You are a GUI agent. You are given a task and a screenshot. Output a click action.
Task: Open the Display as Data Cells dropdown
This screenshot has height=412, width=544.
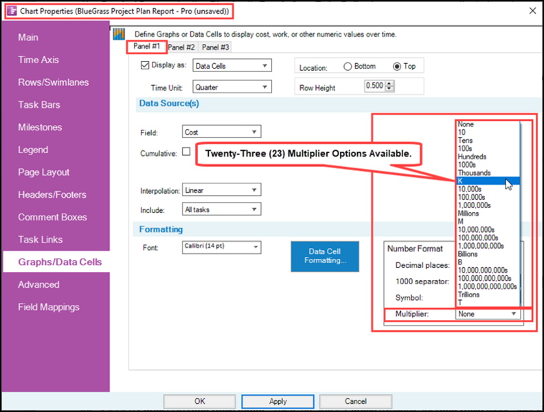(232, 65)
